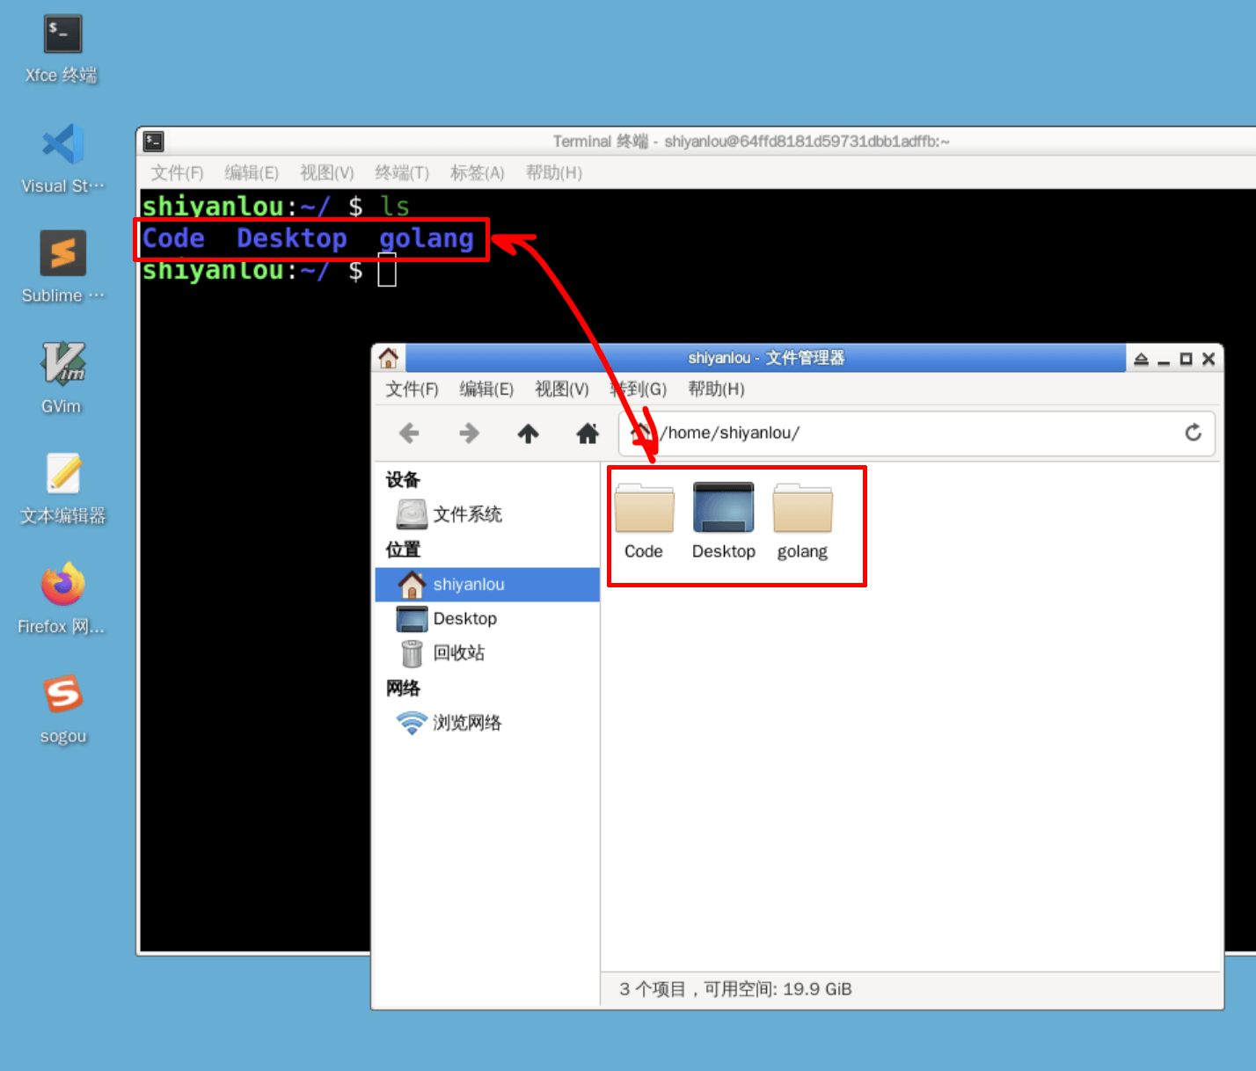Viewport: 1256px width, 1071px height.
Task: Open 编辑(E) menu in Terminal window
Action: pos(252,172)
